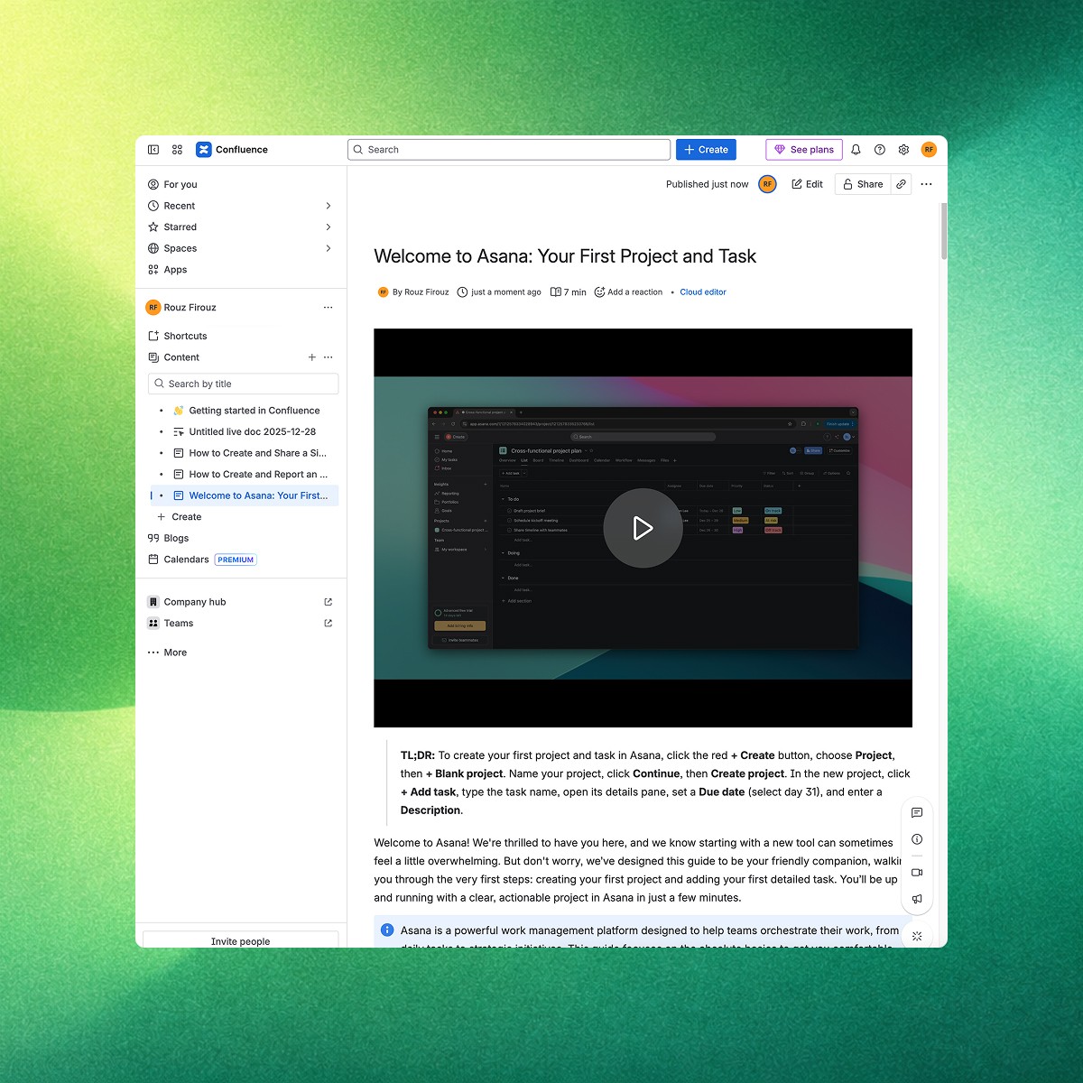Play the embedded Asana video
Image resolution: width=1083 pixels, height=1083 pixels.
[643, 528]
